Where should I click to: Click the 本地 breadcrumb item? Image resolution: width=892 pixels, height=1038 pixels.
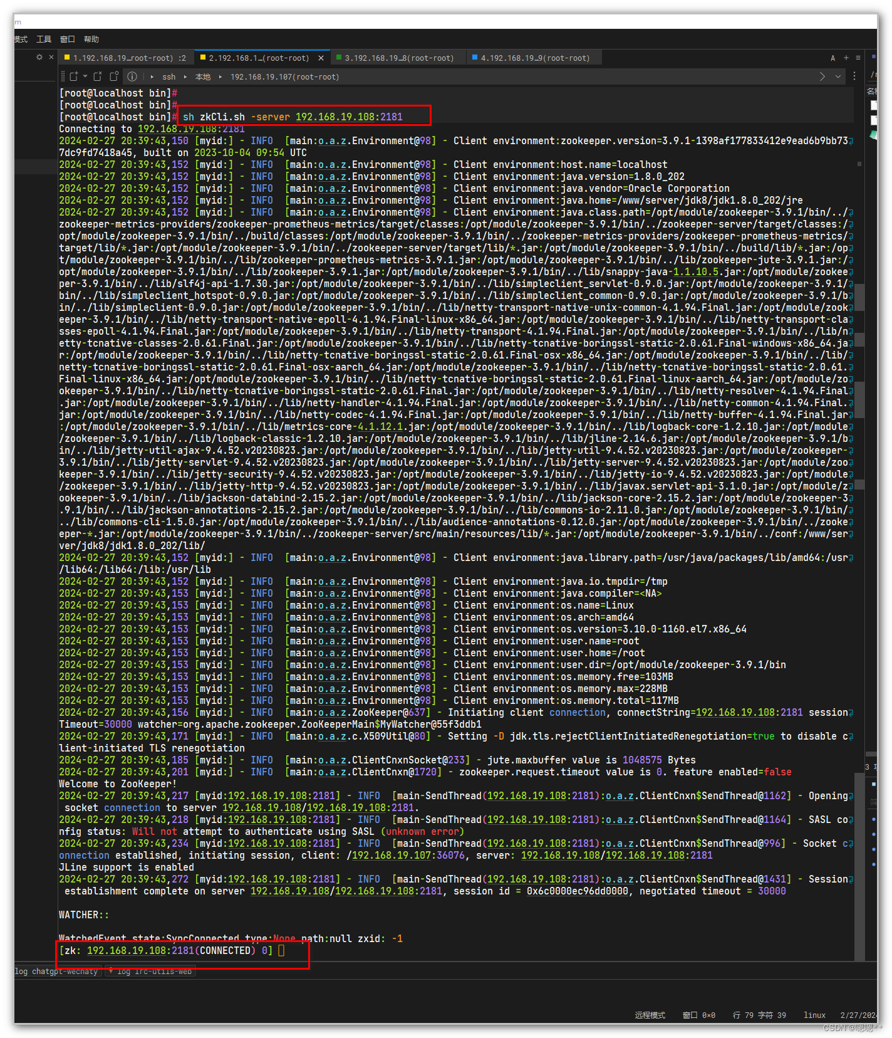pyautogui.click(x=203, y=76)
